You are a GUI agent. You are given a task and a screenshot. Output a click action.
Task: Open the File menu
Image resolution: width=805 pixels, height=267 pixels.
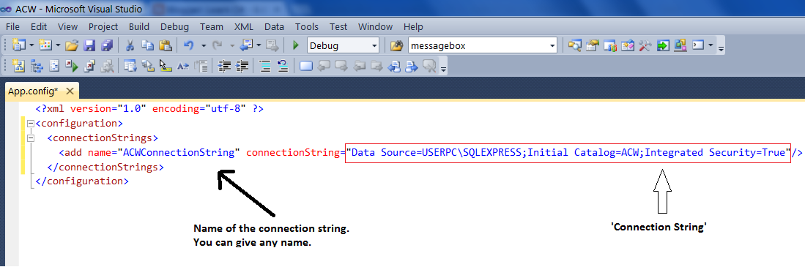(13, 26)
